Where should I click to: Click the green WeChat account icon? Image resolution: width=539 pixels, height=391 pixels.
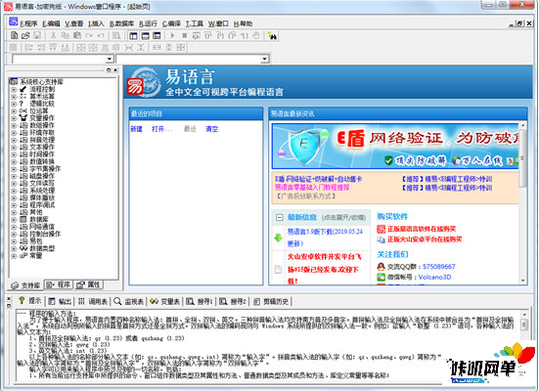pyautogui.click(x=381, y=277)
